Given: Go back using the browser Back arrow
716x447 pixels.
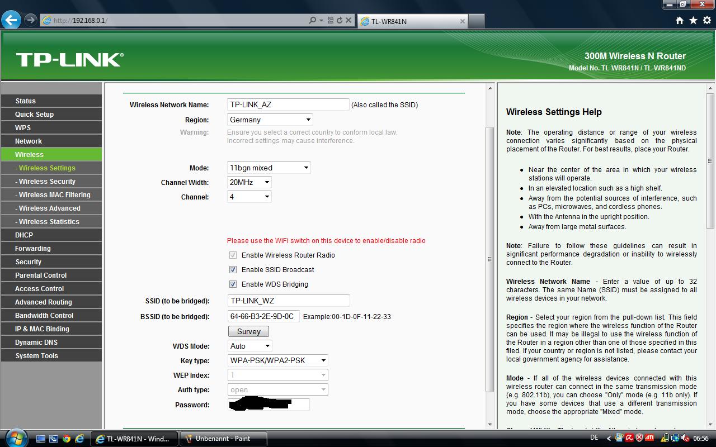Looking at the screenshot, I should point(11,20).
